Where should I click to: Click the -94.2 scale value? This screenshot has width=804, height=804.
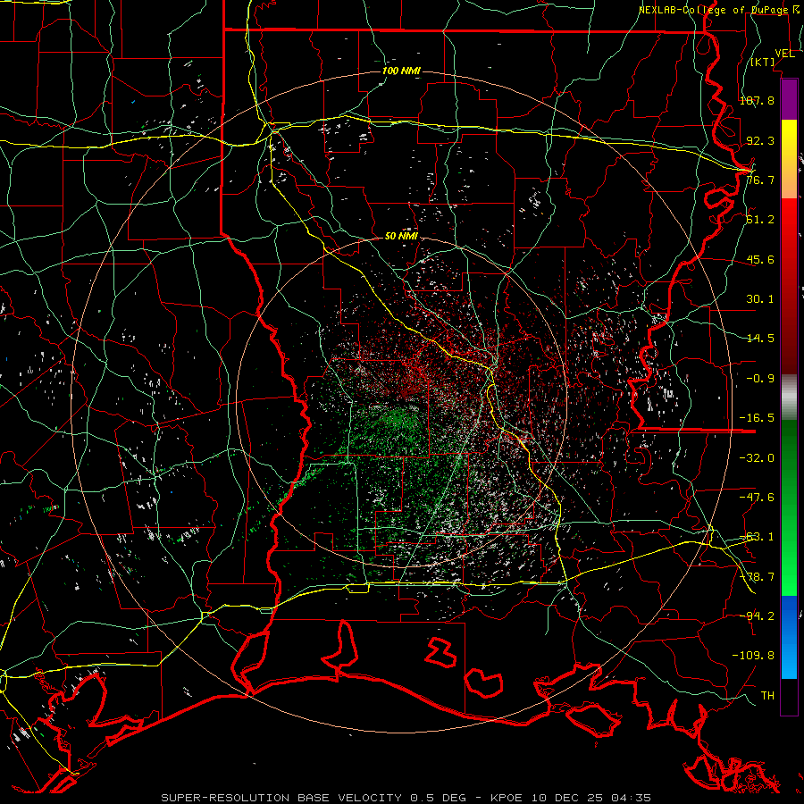pos(757,616)
